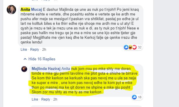Click the laughing reaction icon on Anita's comment
179x107 pixels.
130,47
